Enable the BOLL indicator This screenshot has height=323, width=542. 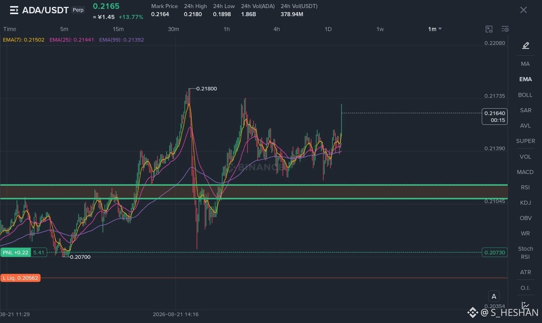[x=525, y=95]
